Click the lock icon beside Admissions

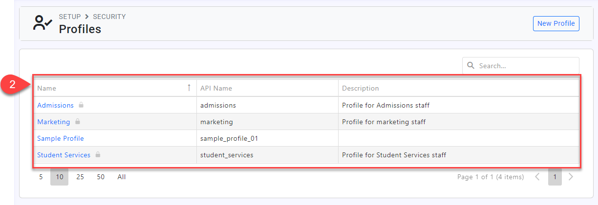tap(81, 105)
